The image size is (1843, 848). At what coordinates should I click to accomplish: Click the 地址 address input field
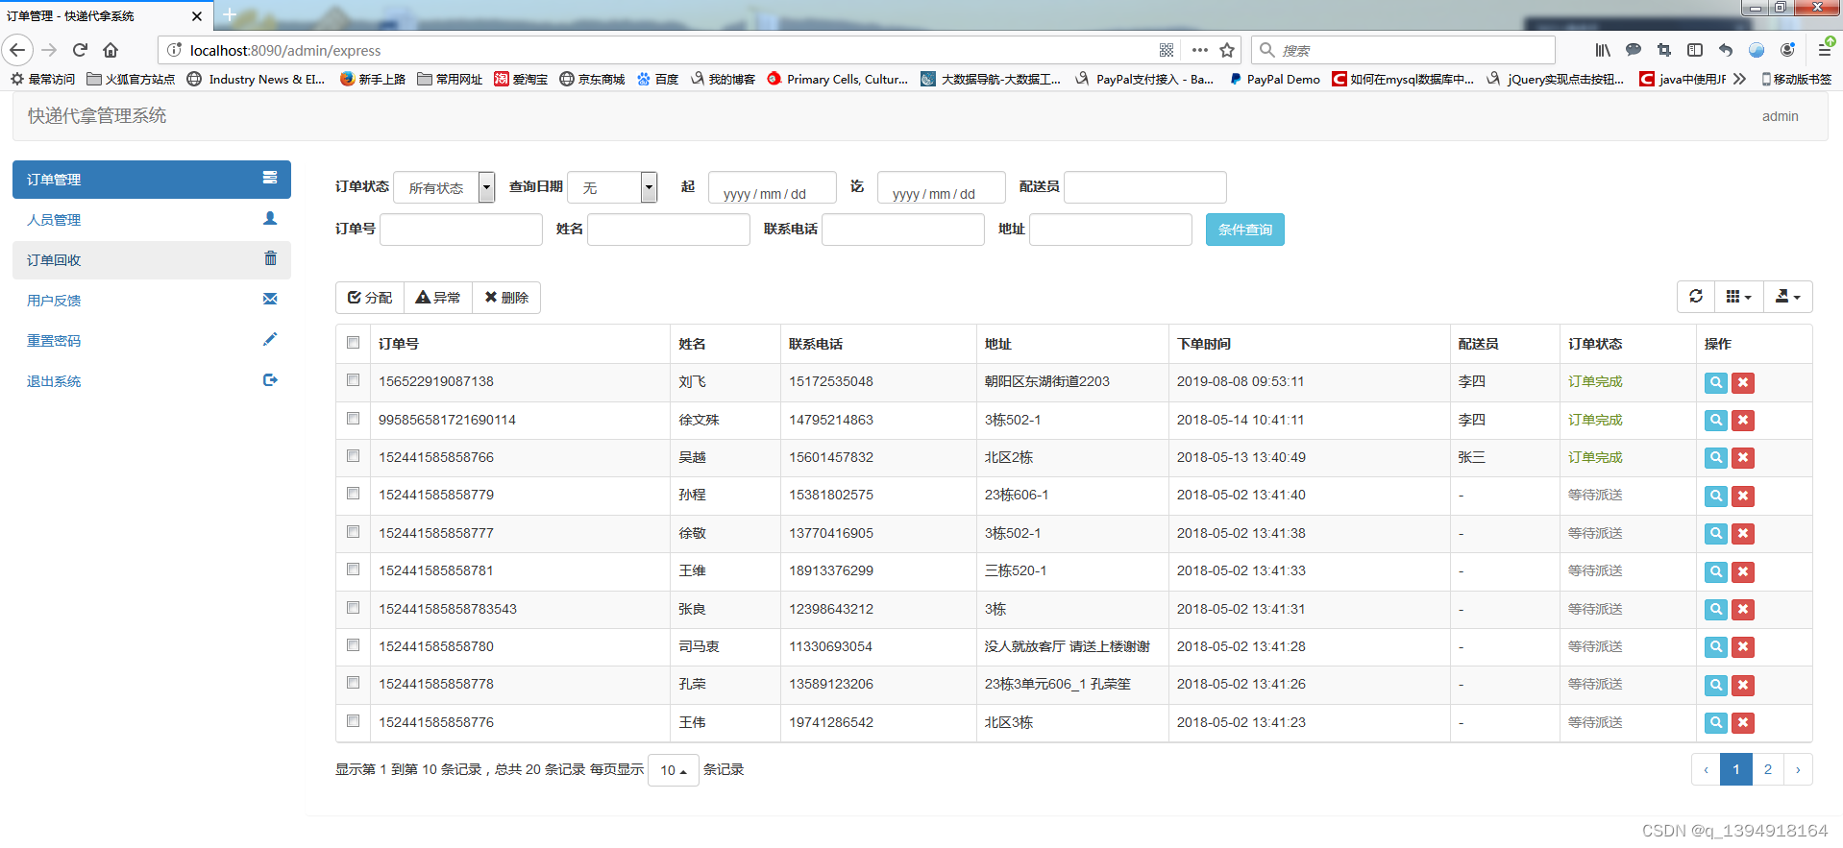tap(1111, 230)
